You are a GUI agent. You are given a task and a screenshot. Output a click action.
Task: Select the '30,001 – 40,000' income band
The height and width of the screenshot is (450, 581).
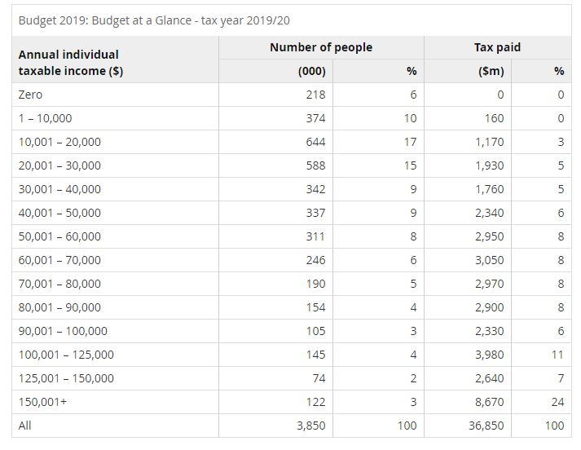[x=59, y=189]
